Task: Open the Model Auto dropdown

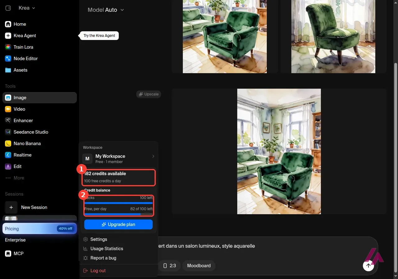Action: click(106, 10)
